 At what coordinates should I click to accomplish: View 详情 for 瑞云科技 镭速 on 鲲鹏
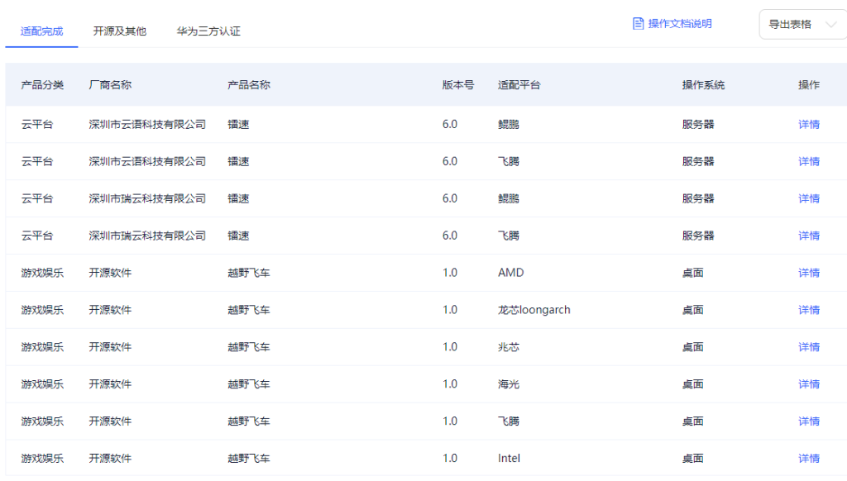coord(808,199)
